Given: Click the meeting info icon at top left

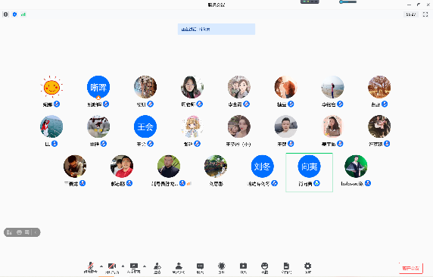Looking at the screenshot, I should (5, 14).
